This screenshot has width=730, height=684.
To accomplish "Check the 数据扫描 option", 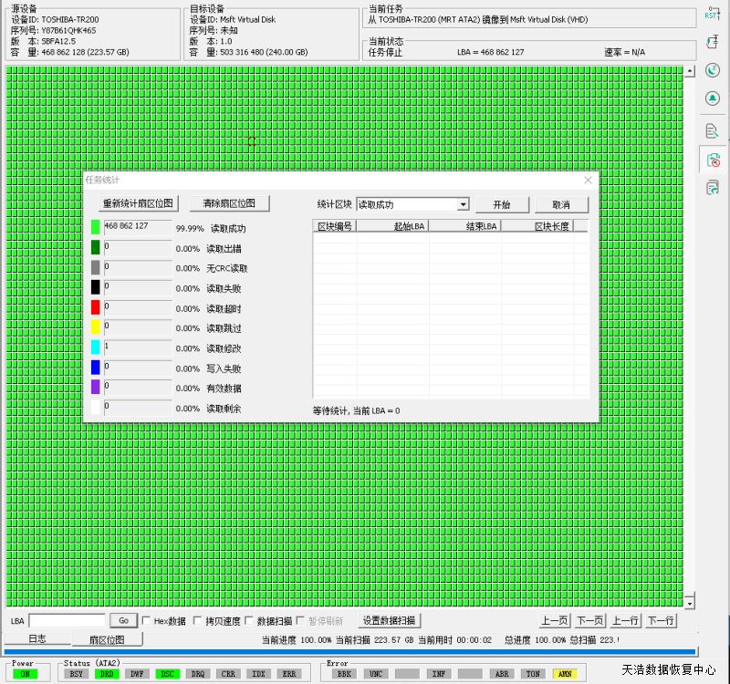I will 250,621.
